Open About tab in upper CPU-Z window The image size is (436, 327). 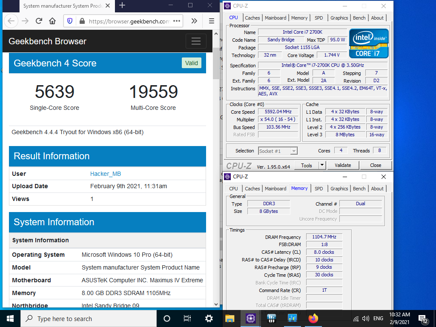point(377,18)
